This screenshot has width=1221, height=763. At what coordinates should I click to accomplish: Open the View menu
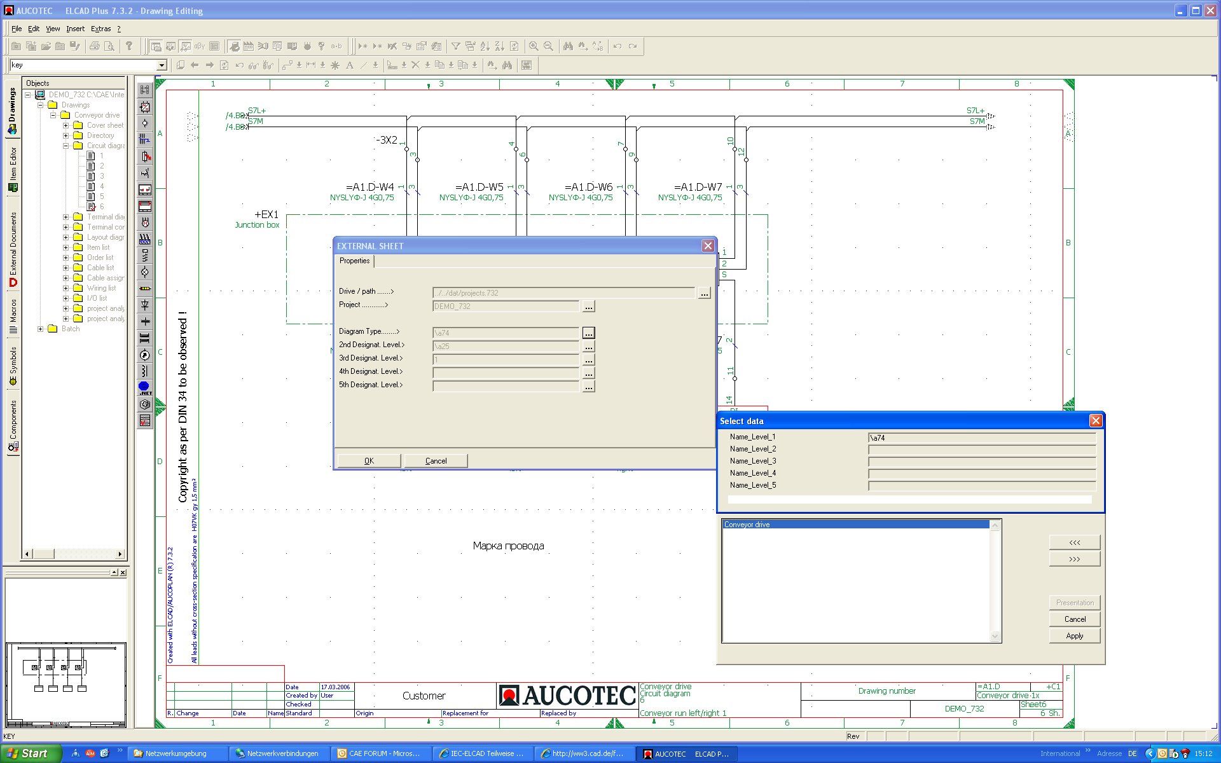tap(53, 29)
